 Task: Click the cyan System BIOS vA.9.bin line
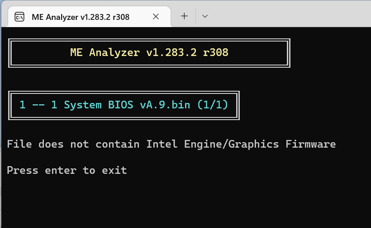click(124, 105)
